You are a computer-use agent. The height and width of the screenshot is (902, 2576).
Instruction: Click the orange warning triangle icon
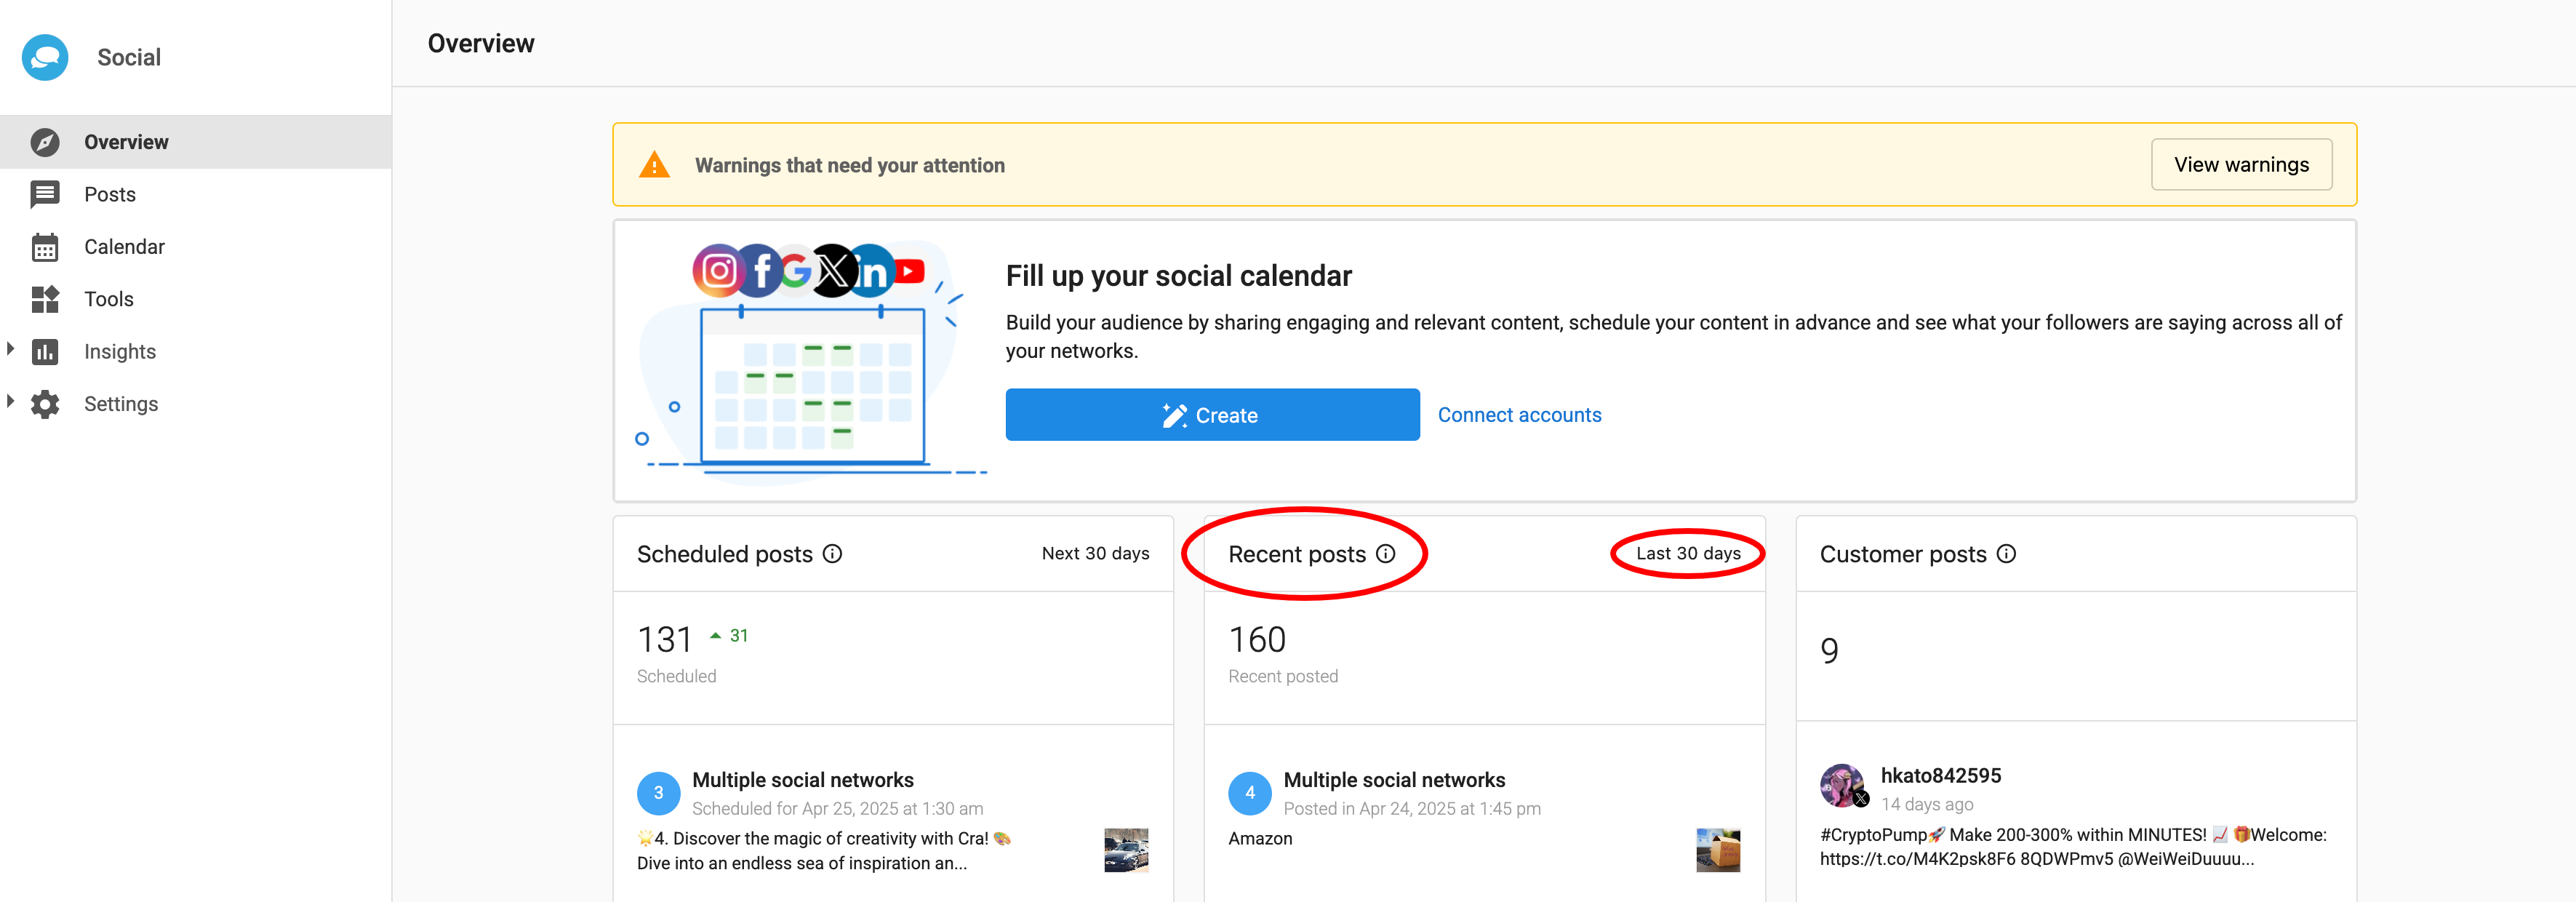(x=654, y=165)
